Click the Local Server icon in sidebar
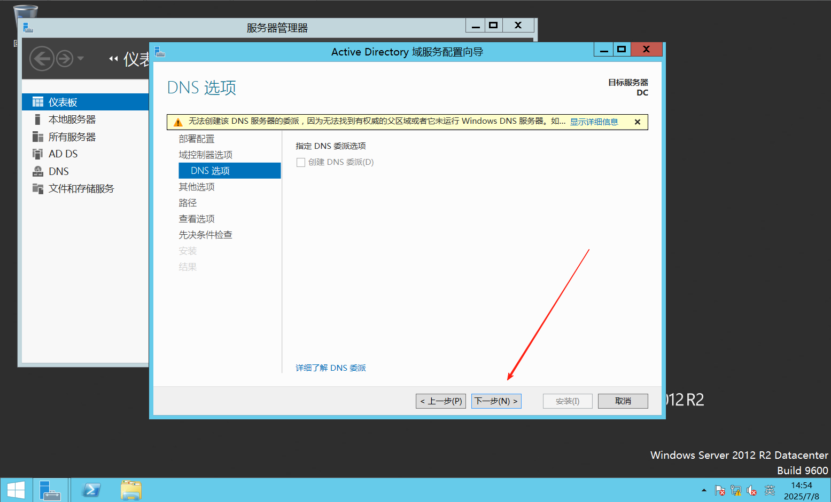Image resolution: width=831 pixels, height=502 pixels. point(37,119)
